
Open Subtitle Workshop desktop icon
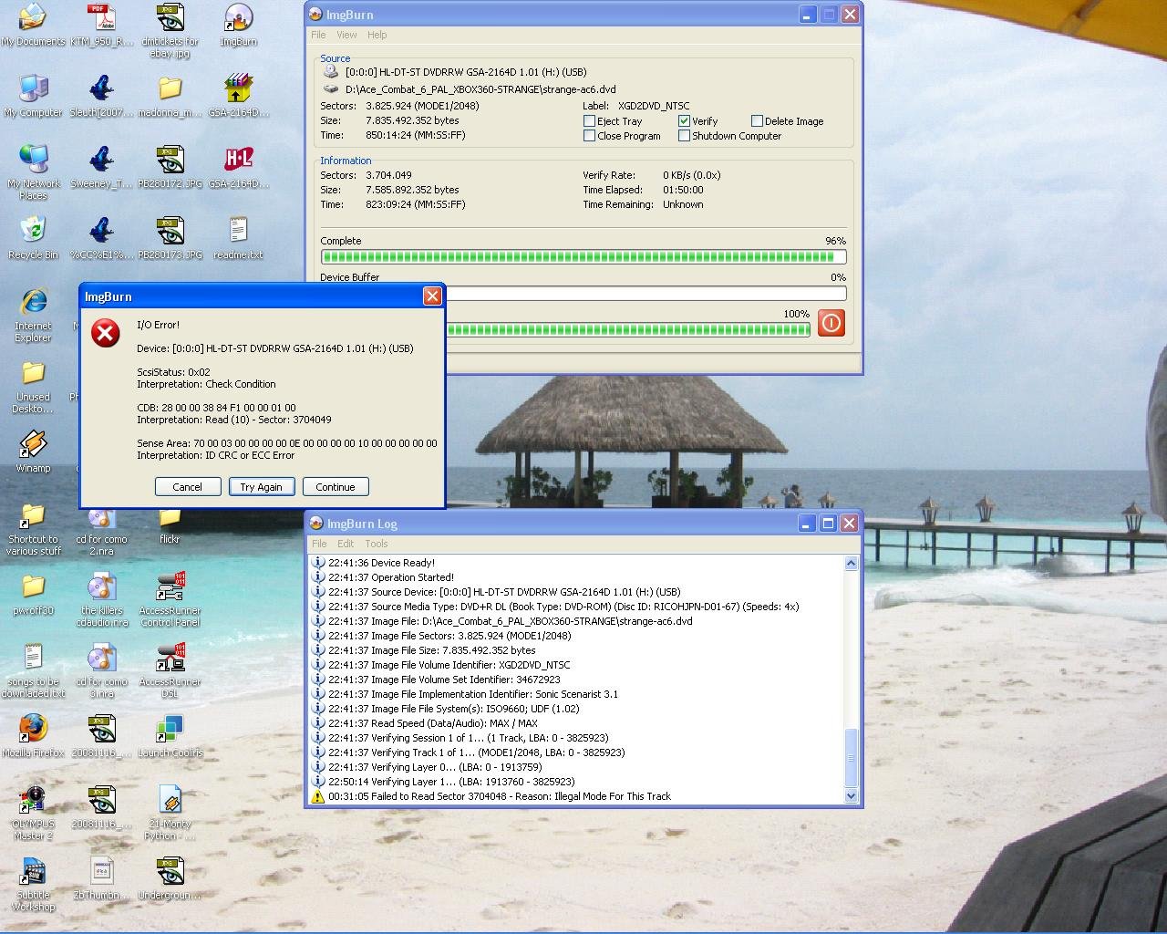(33, 884)
